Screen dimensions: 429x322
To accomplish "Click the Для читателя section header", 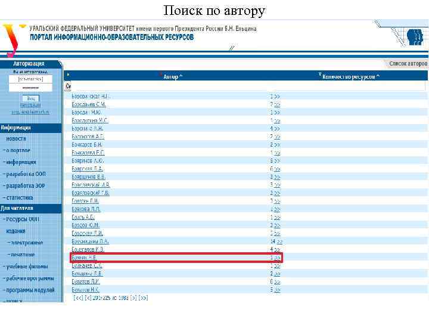I will point(30,208).
